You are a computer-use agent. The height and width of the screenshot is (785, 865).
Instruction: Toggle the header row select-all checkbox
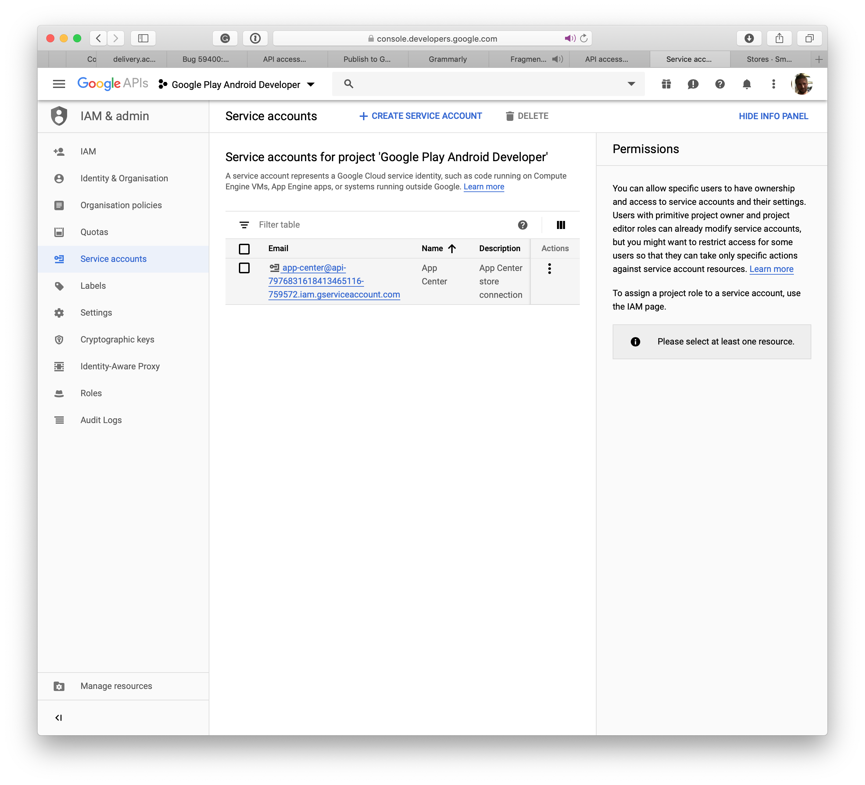pos(244,248)
